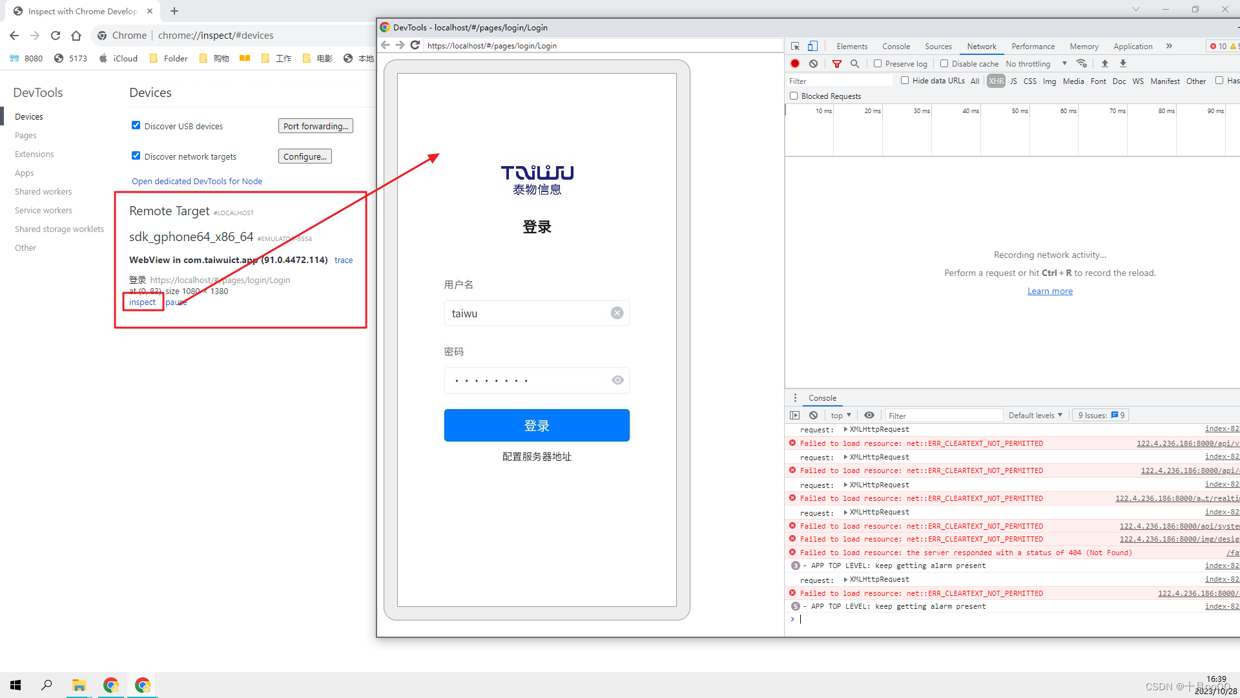Click the inspect link for the Login page
Viewport: 1240px width, 698px height.
[142, 302]
